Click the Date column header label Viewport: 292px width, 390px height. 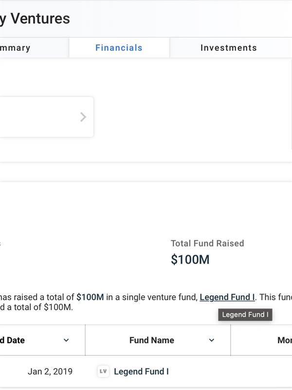13,340
